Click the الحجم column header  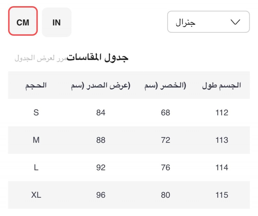tap(36, 85)
